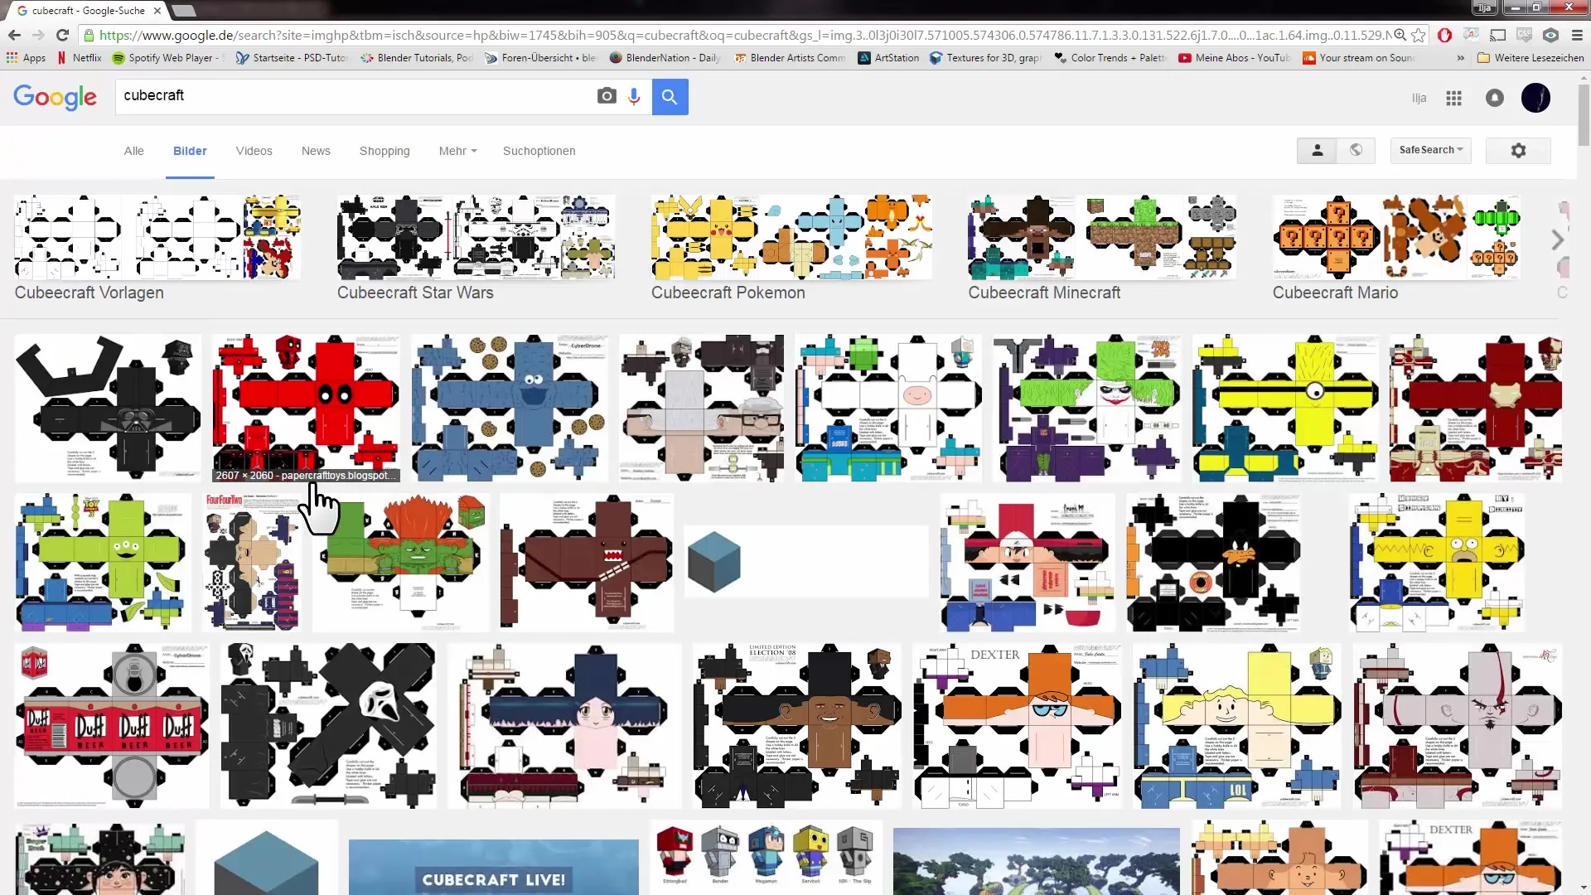The height and width of the screenshot is (895, 1591).
Task: Go to Google logo homepage
Action: pos(55,97)
